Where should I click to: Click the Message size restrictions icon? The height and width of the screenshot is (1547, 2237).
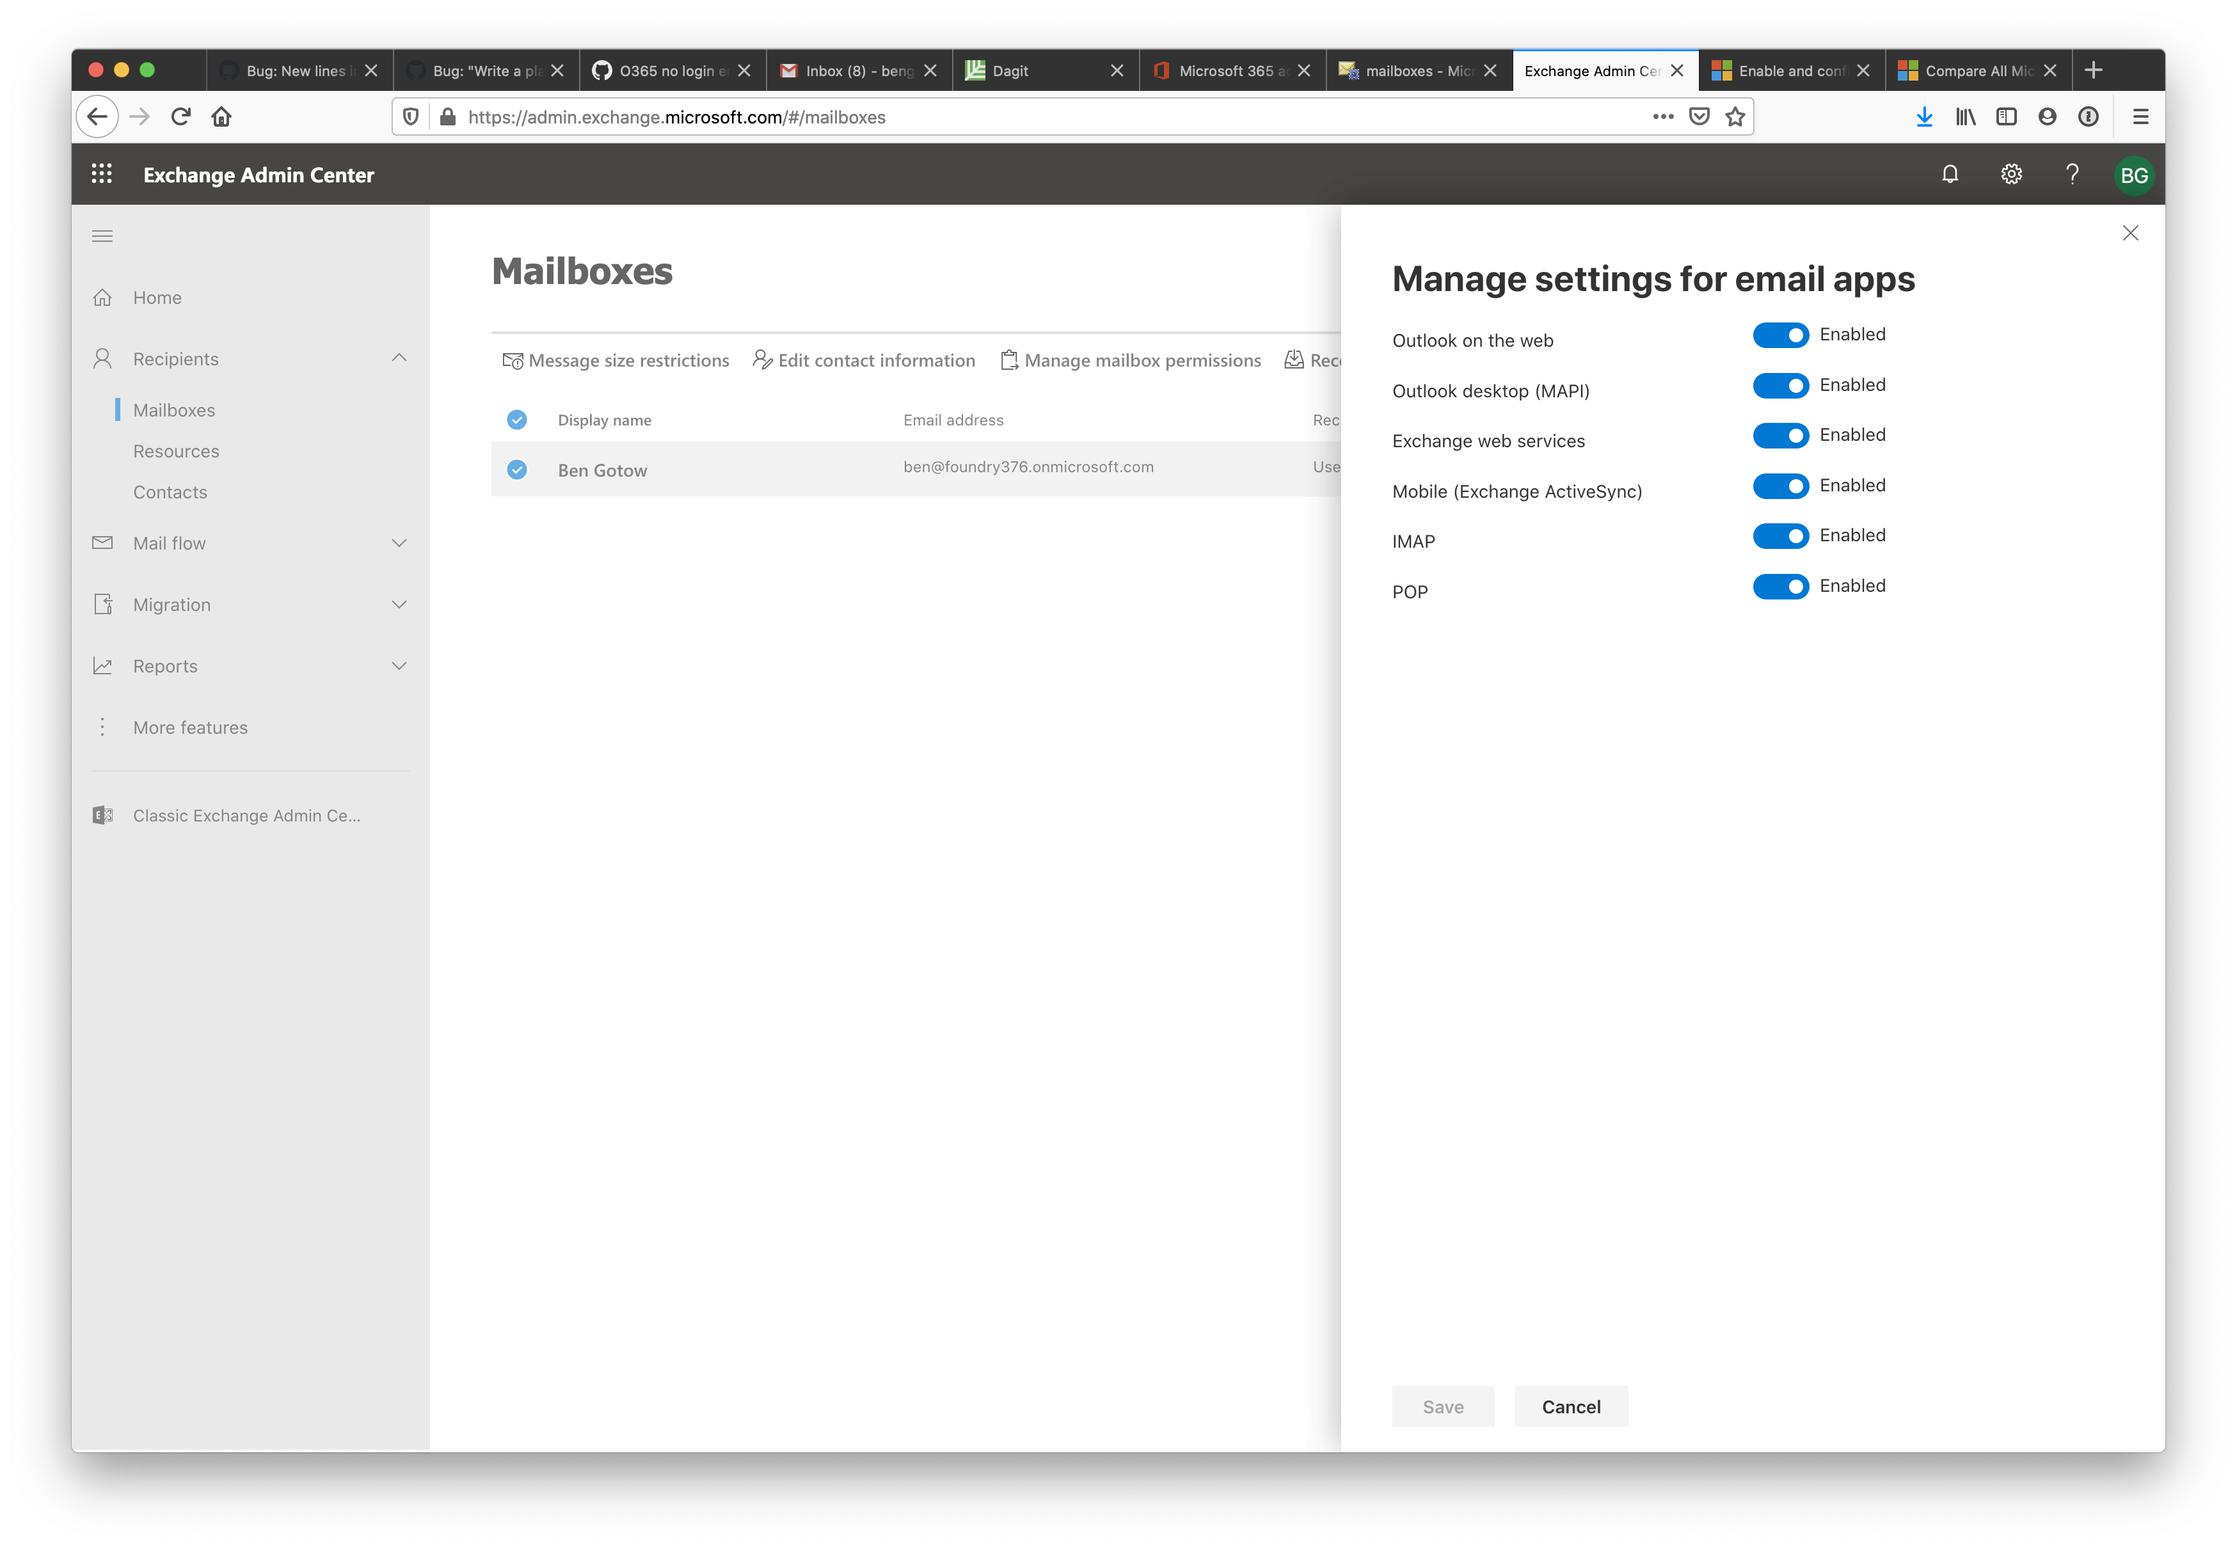513,360
